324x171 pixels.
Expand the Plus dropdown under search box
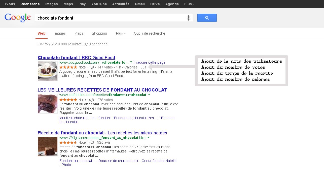click(x=121, y=33)
